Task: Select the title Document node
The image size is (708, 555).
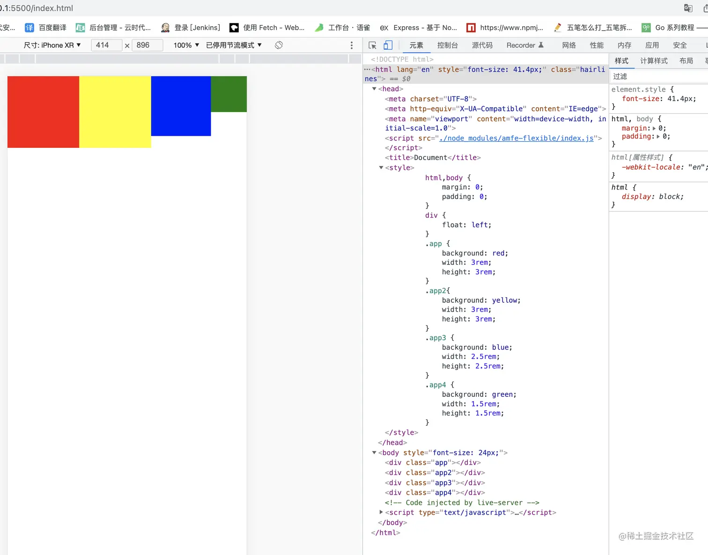Action: pyautogui.click(x=433, y=158)
